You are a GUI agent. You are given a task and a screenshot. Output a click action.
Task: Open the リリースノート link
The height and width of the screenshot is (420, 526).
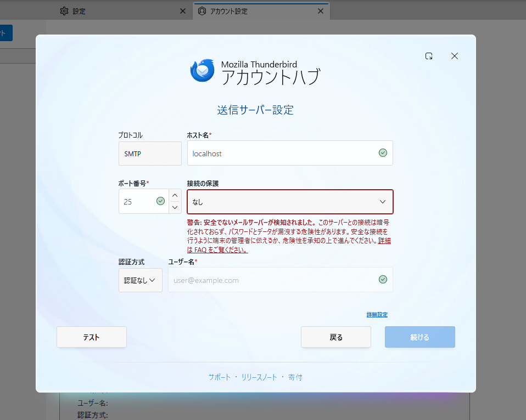tap(259, 377)
